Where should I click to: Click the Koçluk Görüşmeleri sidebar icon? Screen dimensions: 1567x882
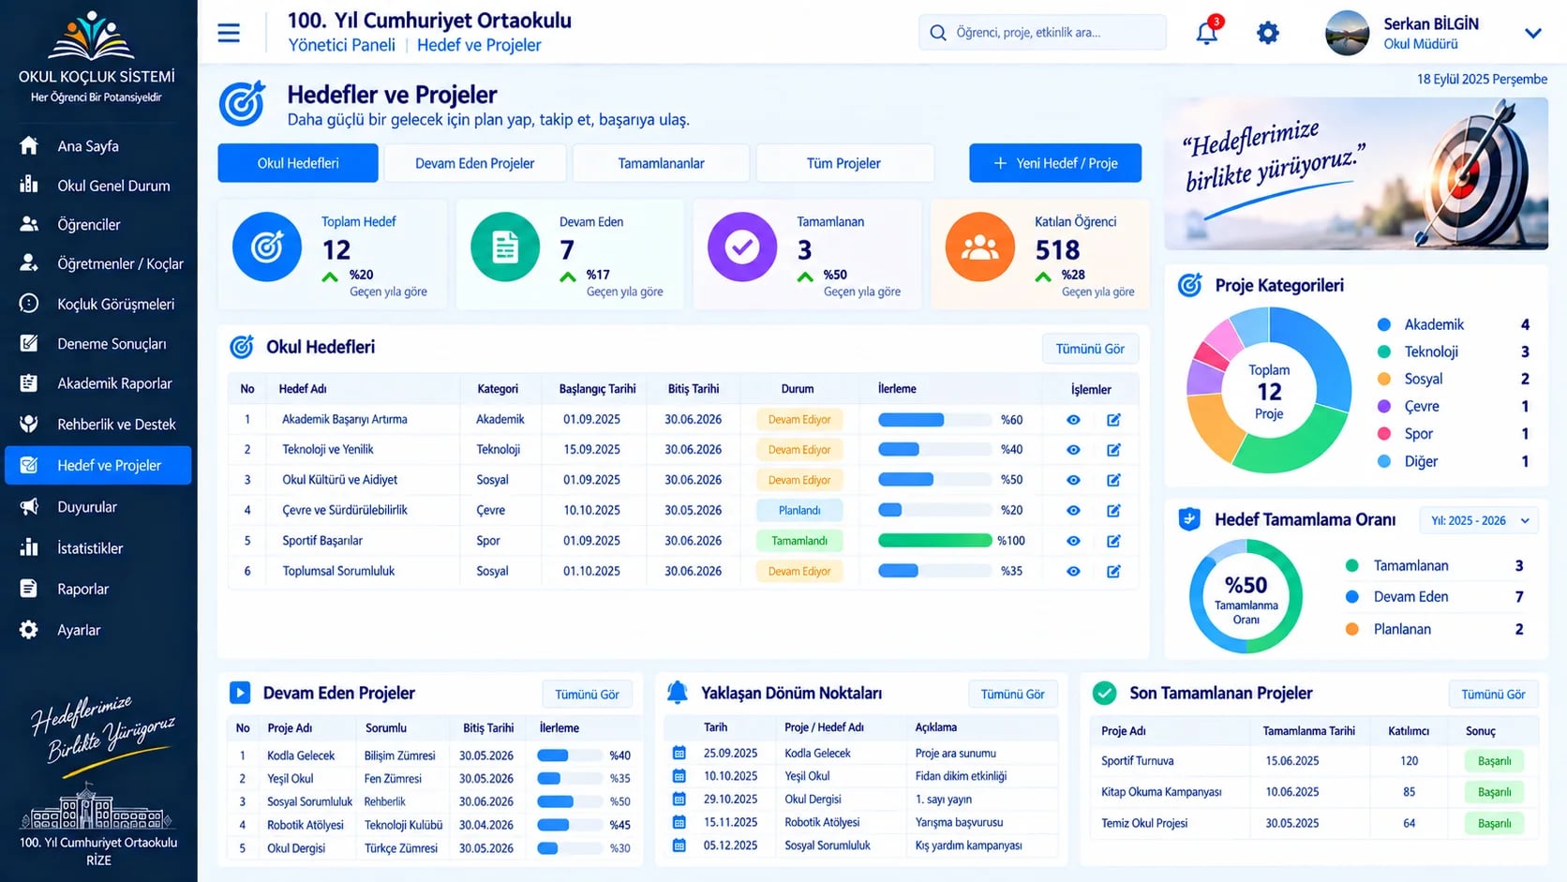click(29, 304)
